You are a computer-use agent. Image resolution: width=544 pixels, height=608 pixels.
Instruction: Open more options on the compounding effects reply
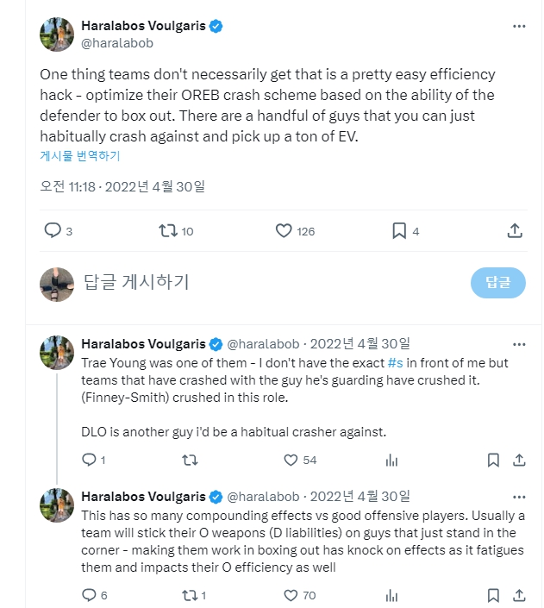click(x=519, y=497)
